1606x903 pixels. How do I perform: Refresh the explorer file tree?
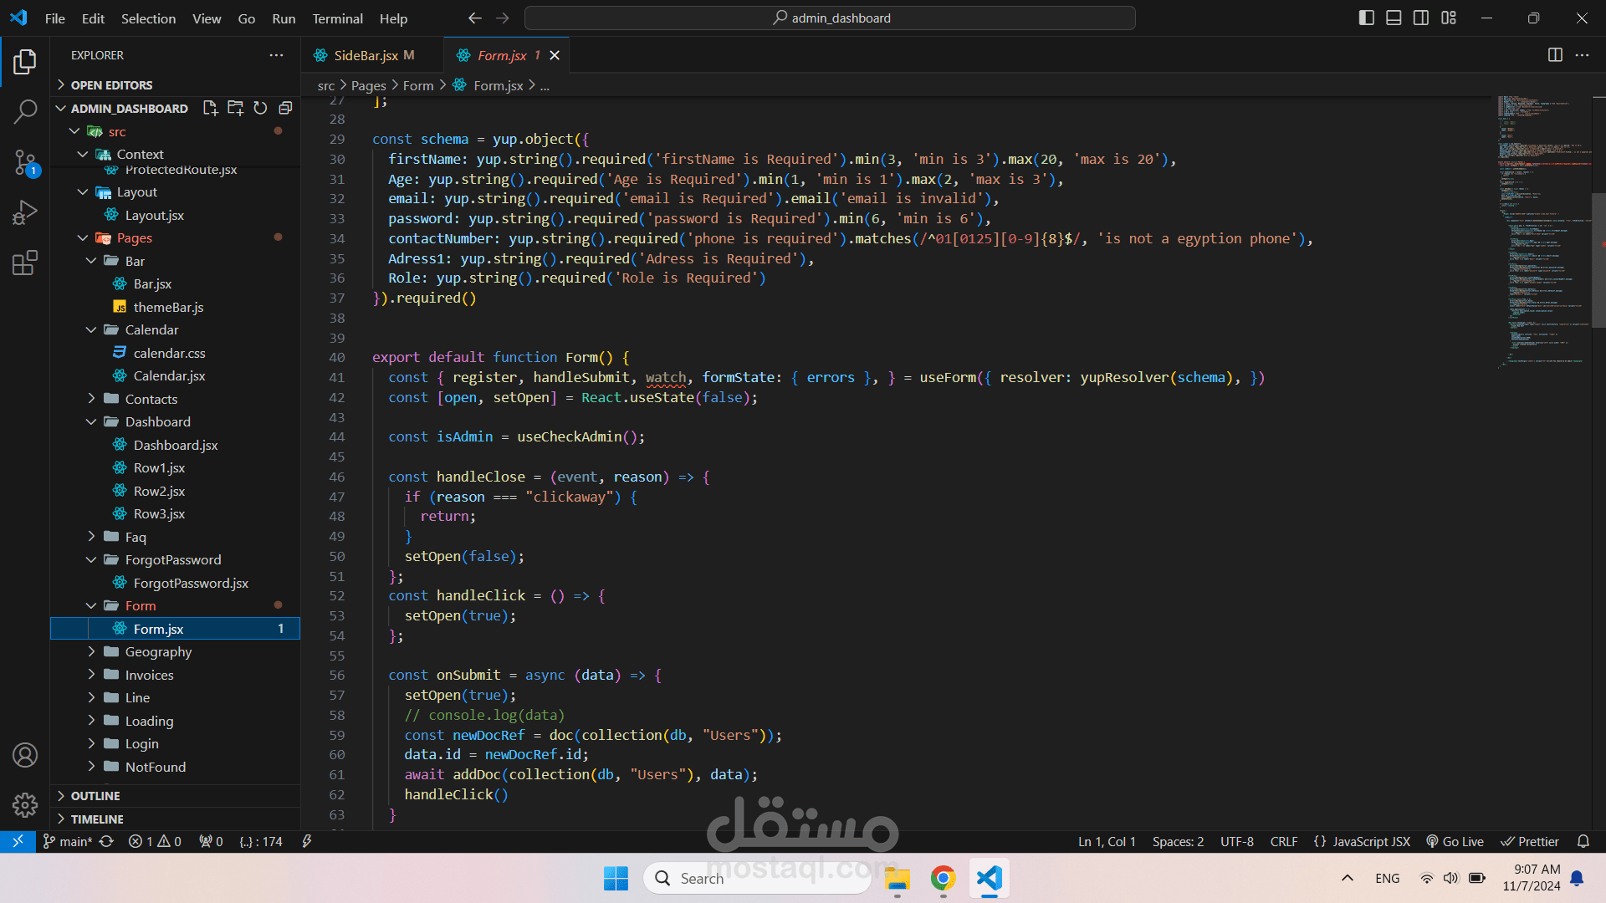260,108
